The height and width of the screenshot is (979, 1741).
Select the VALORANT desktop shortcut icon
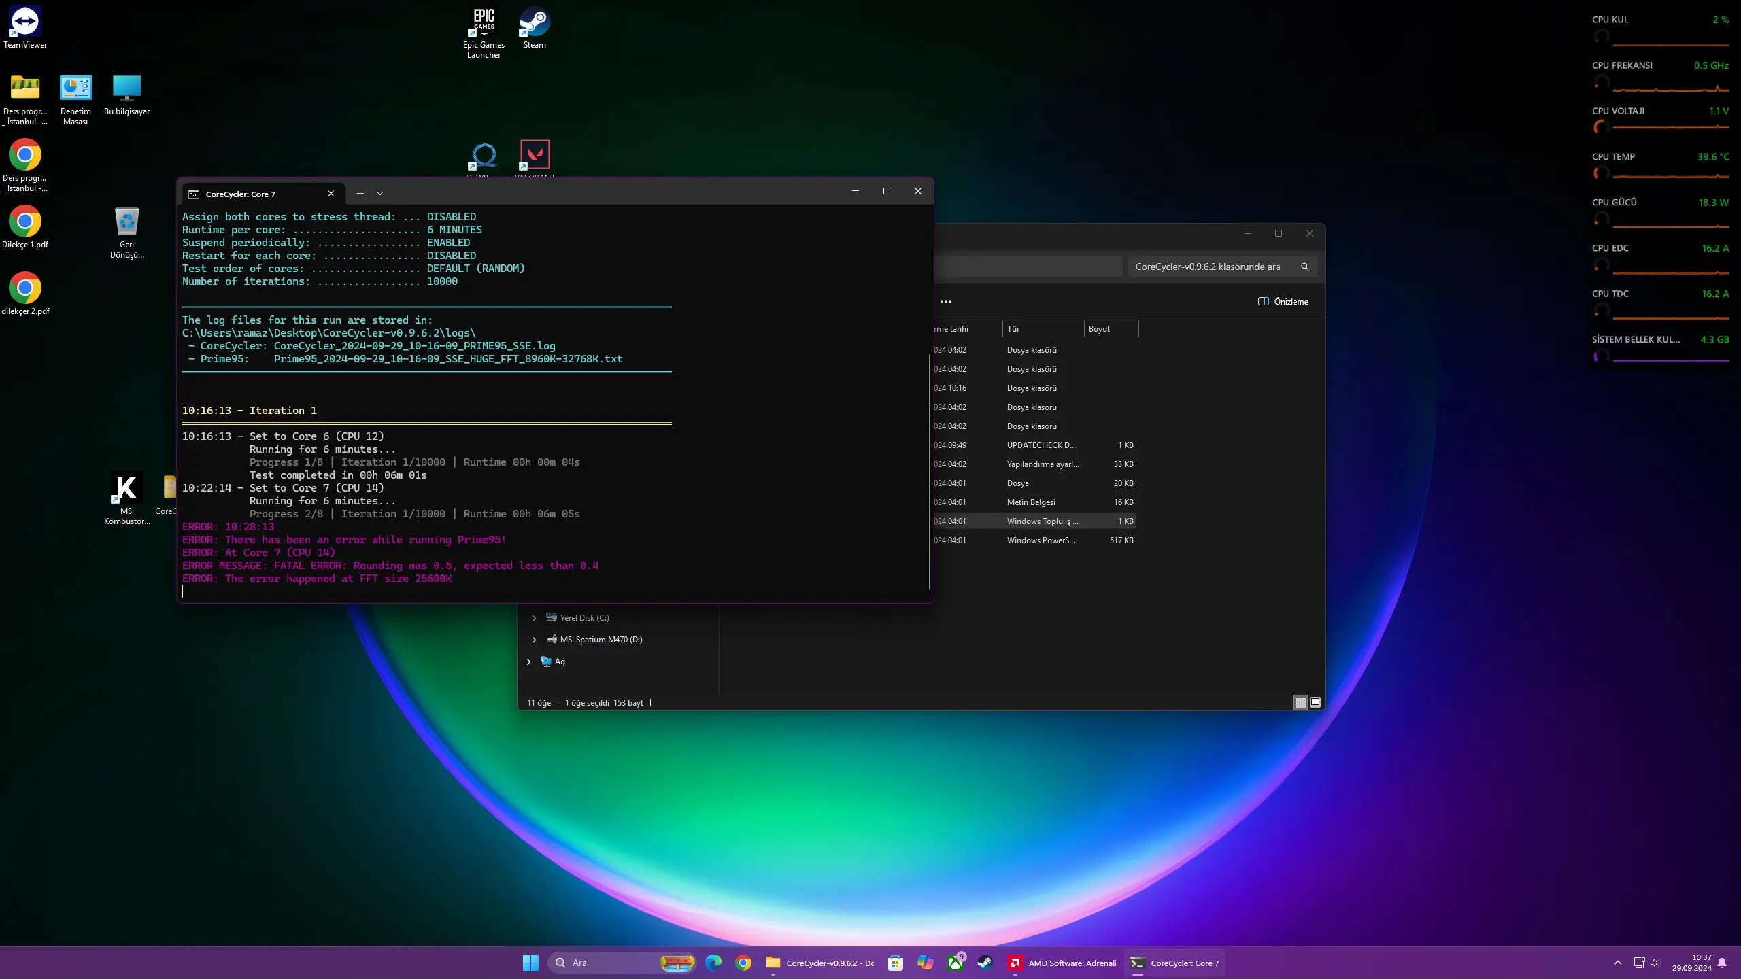(535, 156)
